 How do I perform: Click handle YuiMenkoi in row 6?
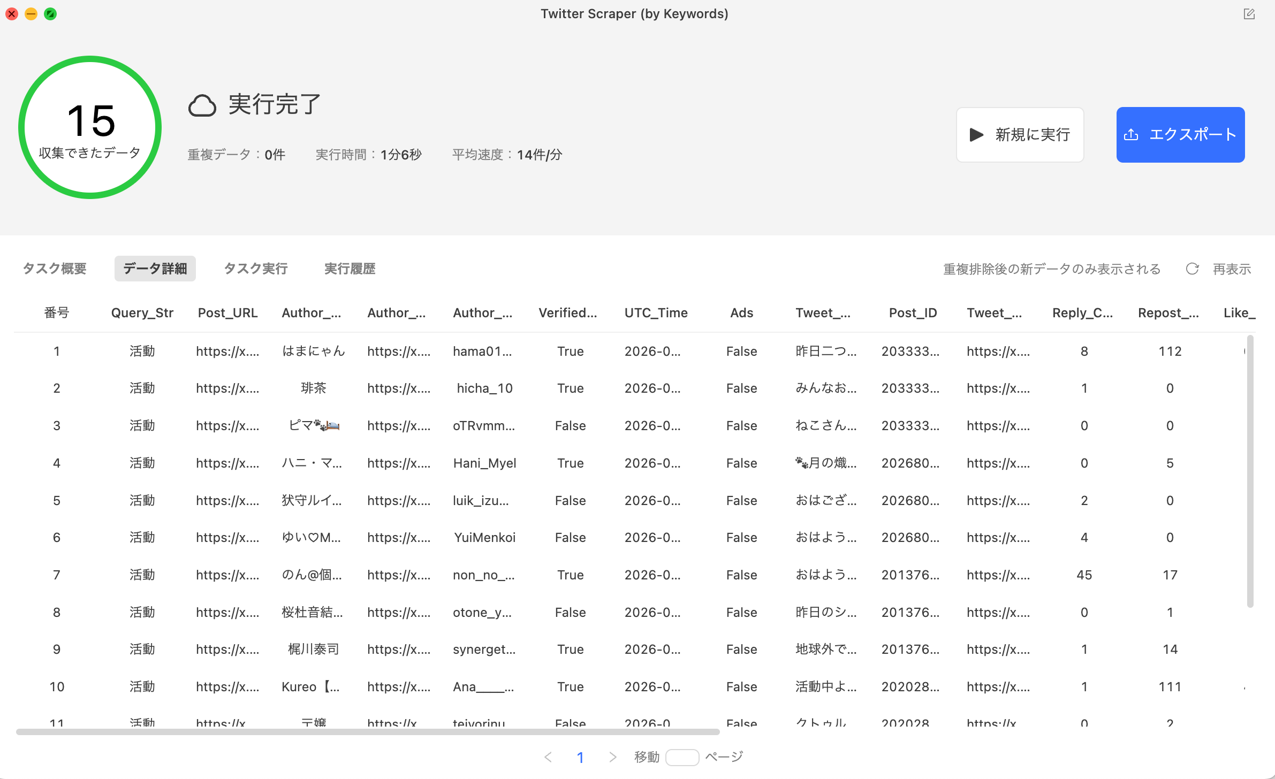coord(485,538)
